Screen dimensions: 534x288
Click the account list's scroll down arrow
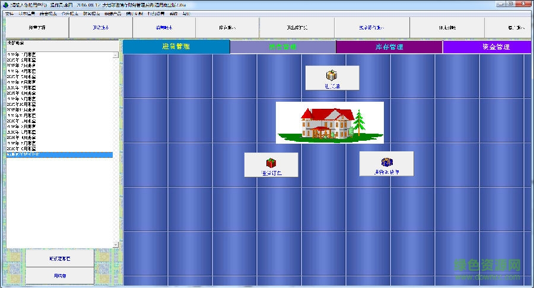(116, 244)
